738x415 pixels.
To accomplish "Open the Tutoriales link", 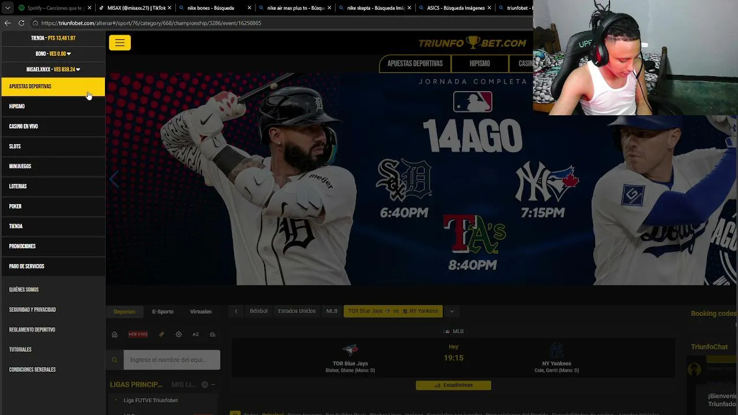I will point(20,350).
